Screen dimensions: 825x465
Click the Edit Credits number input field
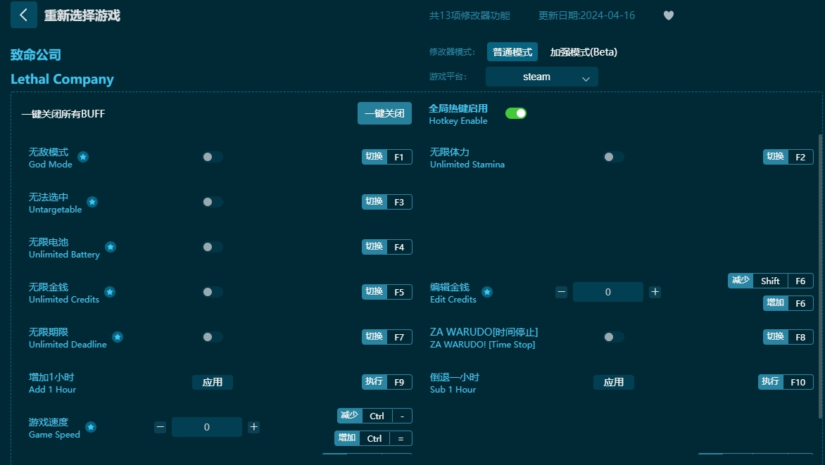coord(607,291)
